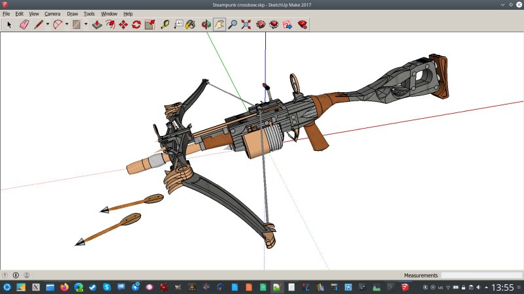
Task: Open the Window menu
Action: [109, 14]
